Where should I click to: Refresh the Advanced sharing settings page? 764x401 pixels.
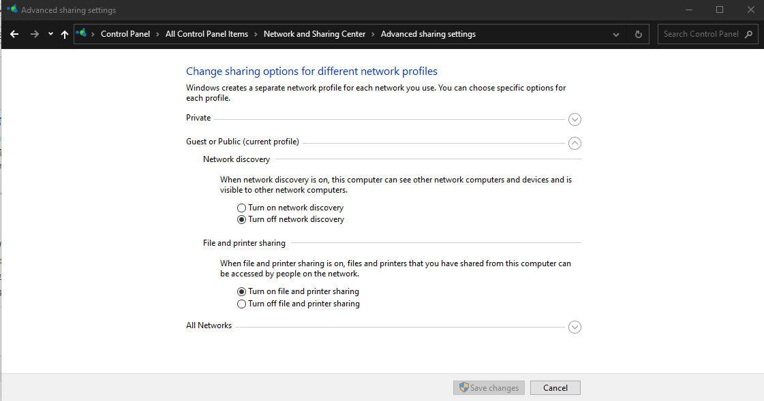pyautogui.click(x=638, y=34)
